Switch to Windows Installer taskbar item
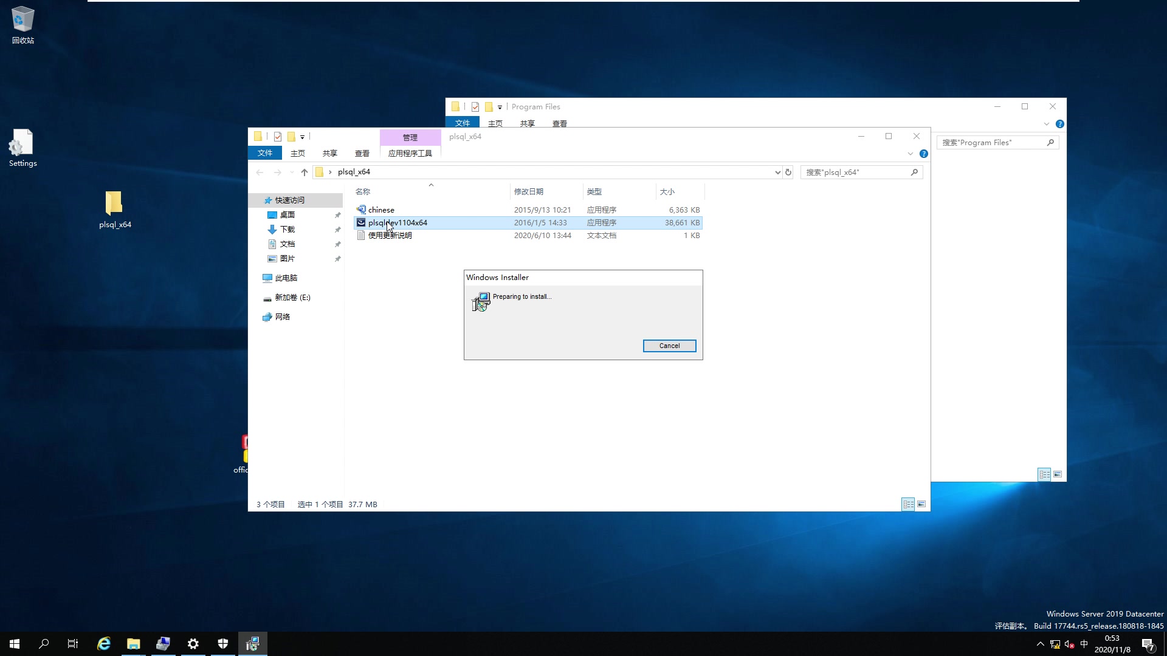The image size is (1167, 656). pos(252,644)
